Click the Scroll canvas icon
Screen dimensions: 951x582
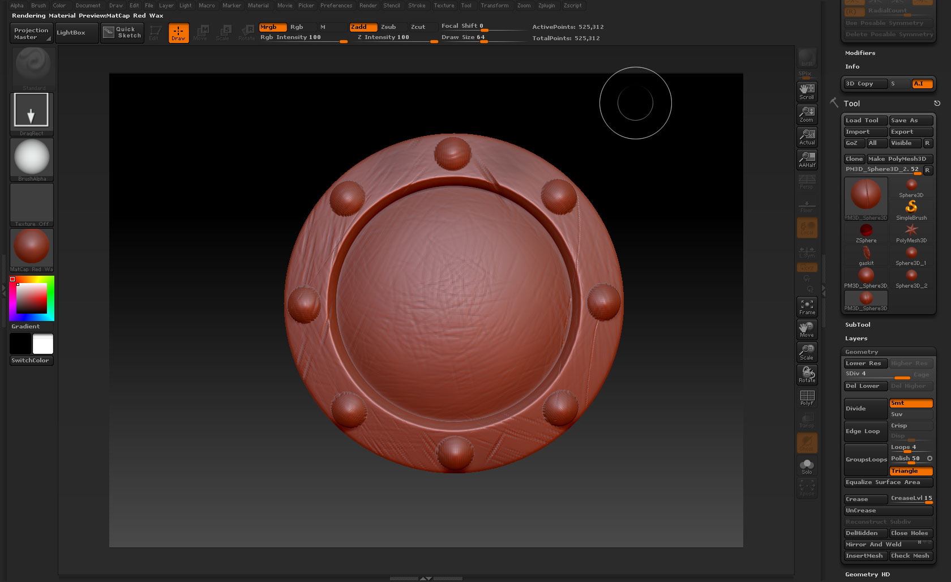point(807,91)
